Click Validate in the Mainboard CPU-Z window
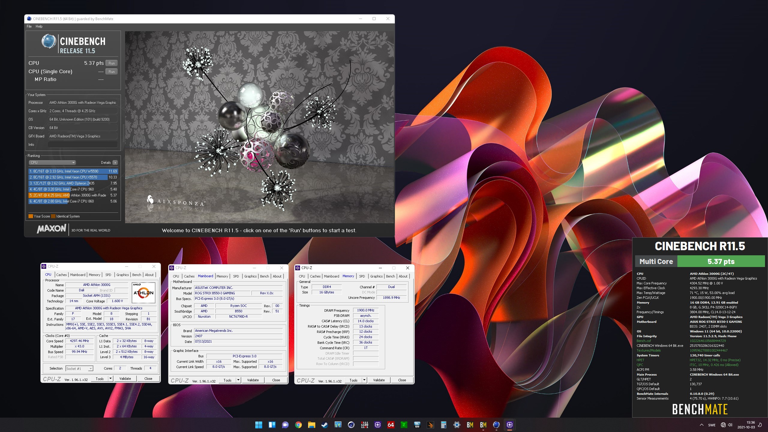 click(x=253, y=380)
